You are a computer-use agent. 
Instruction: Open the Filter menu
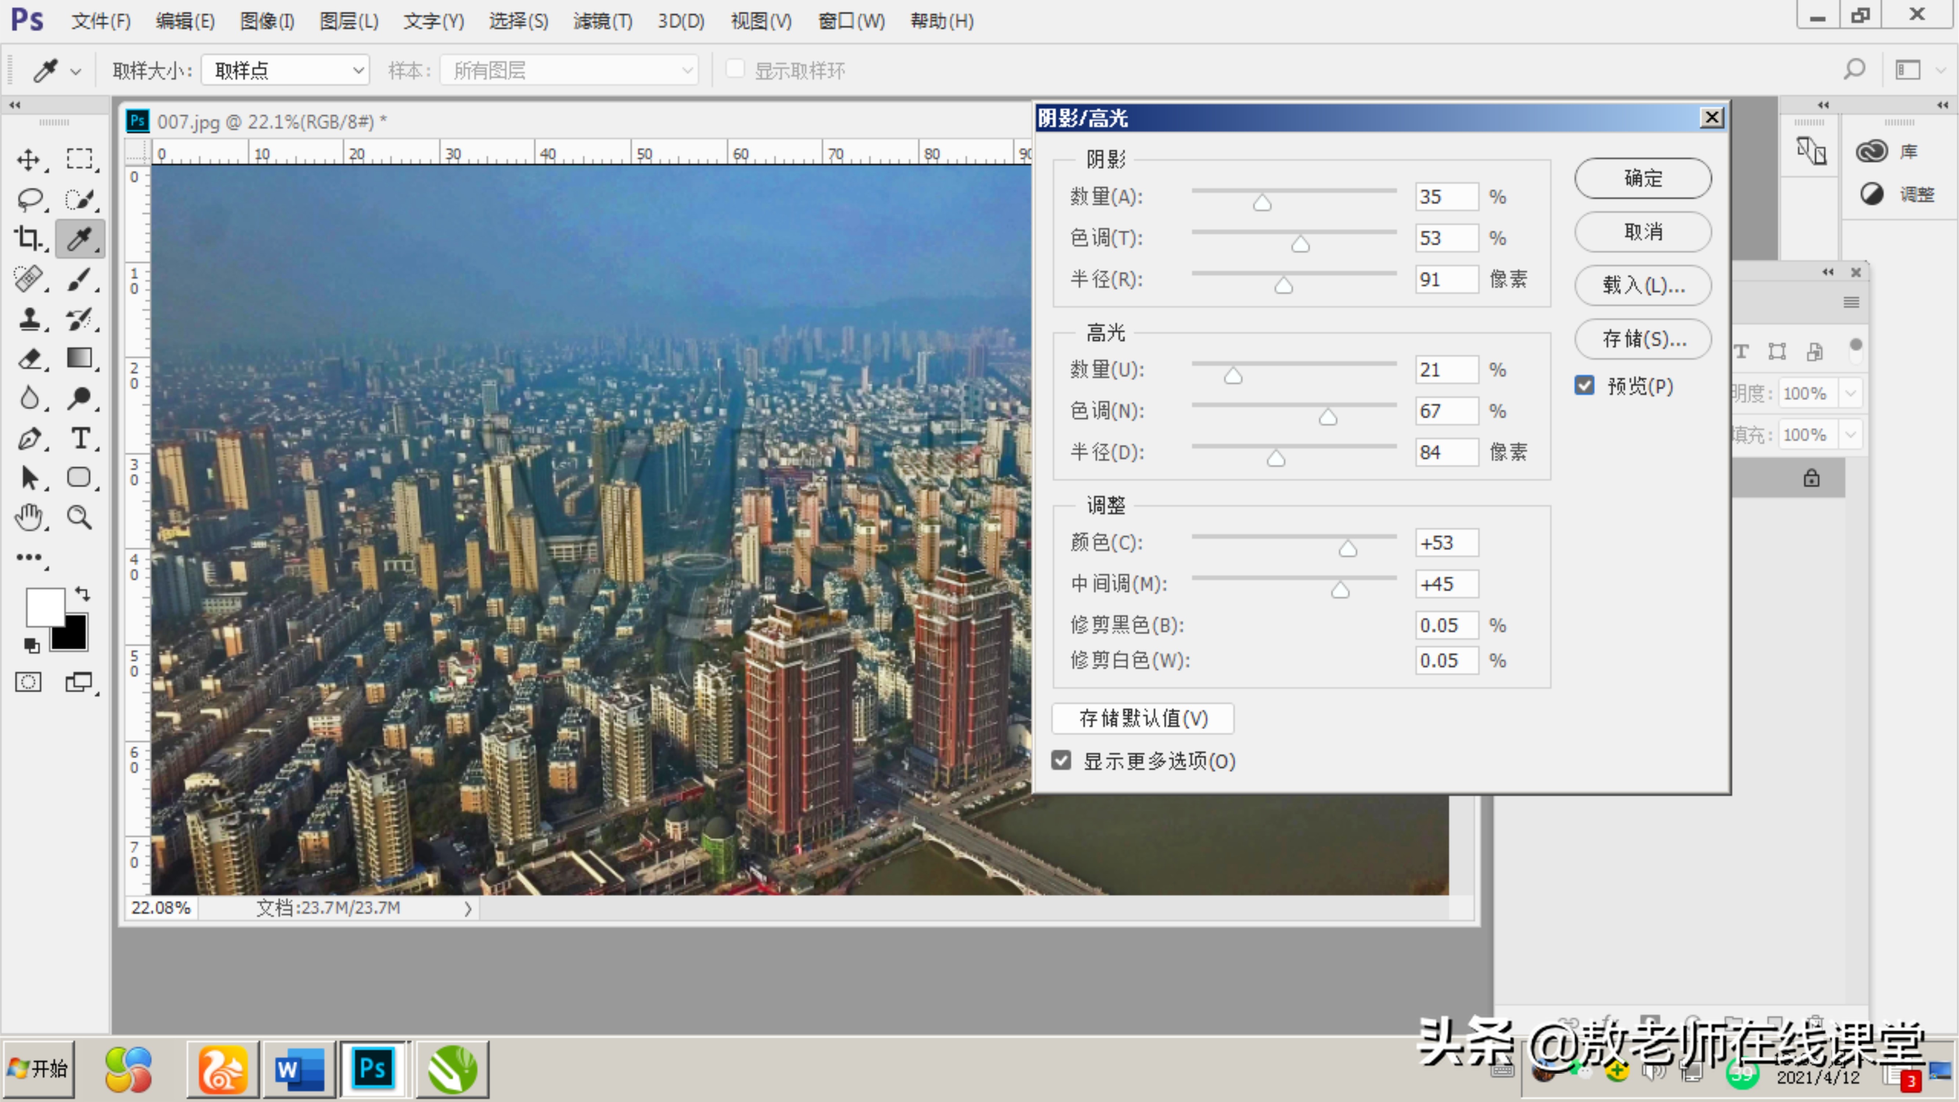tap(602, 21)
